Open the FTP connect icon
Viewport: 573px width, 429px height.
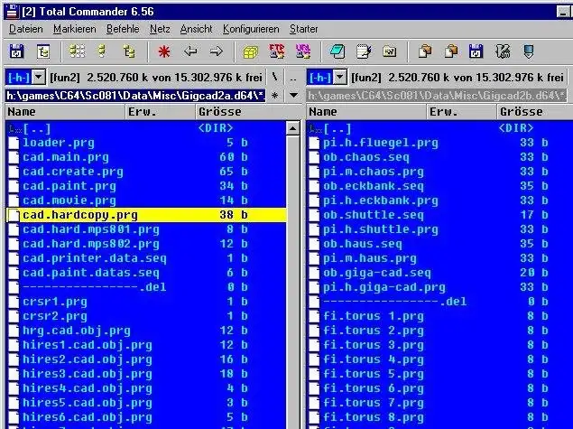(x=277, y=51)
